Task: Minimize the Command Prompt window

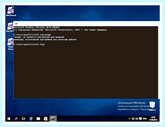Action: point(144,24)
